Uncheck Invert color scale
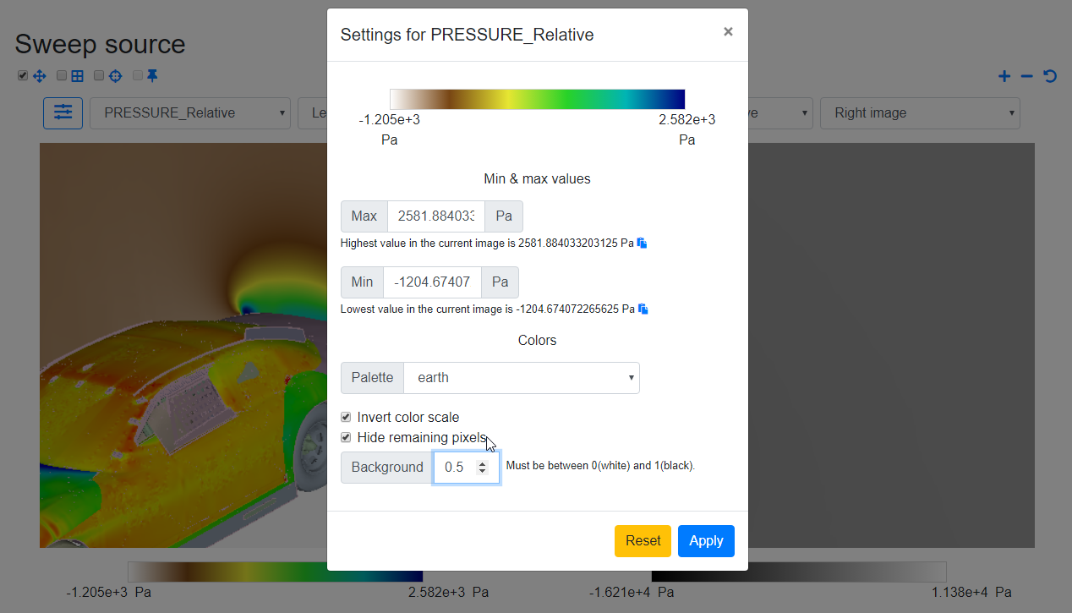Viewport: 1072px width, 613px height. tap(346, 417)
